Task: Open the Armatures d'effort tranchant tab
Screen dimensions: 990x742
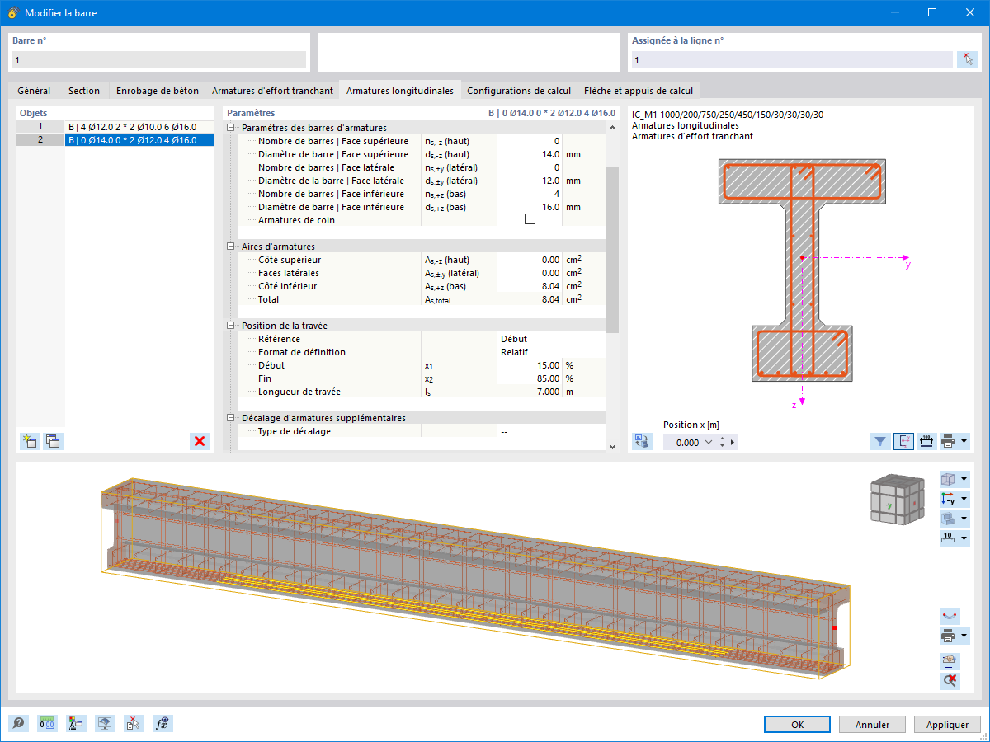Action: point(273,91)
